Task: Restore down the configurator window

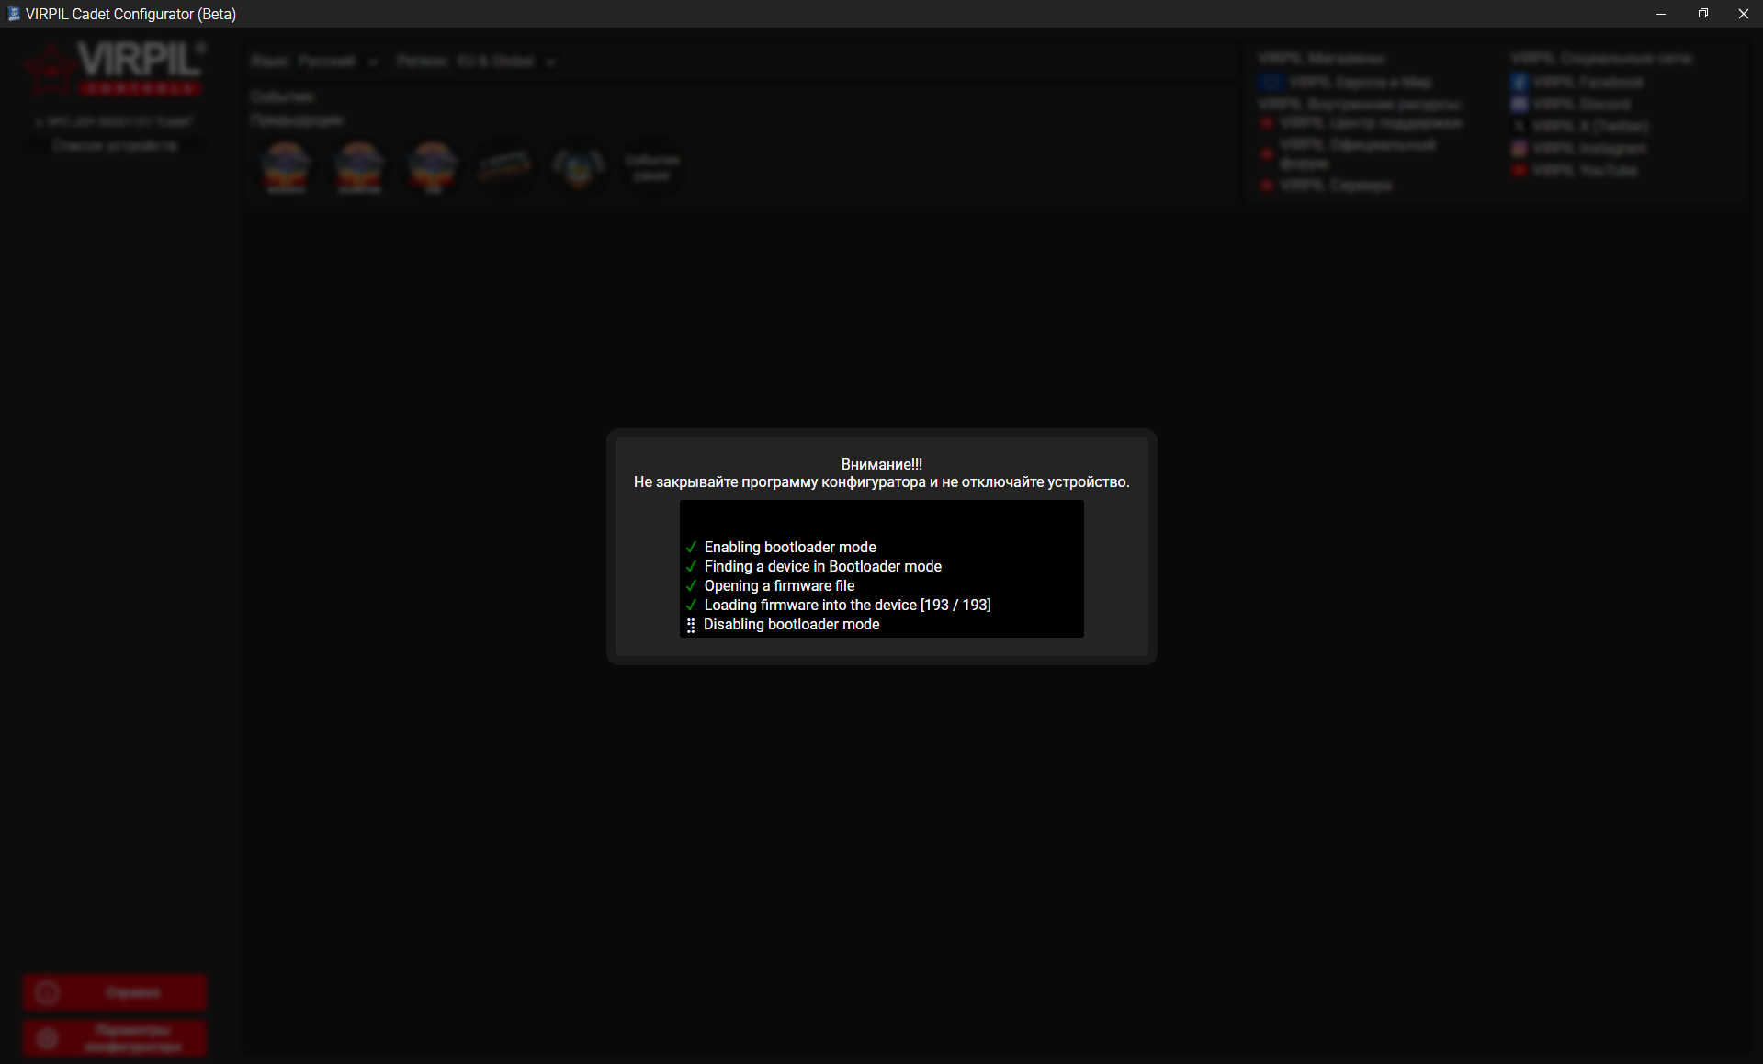Action: (x=1702, y=14)
